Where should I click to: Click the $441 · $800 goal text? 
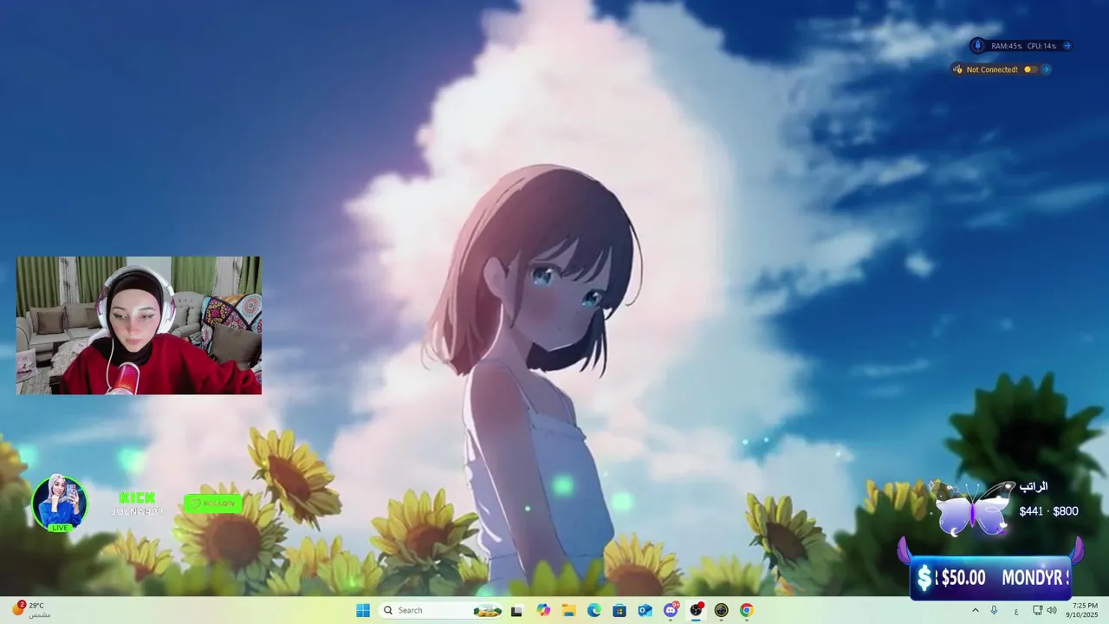coord(1048,511)
